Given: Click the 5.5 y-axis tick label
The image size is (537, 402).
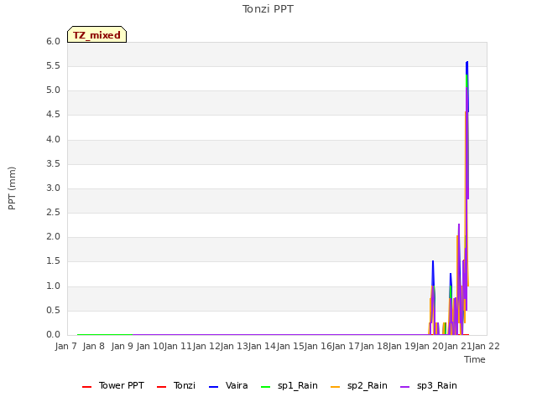Looking at the screenshot, I should pyautogui.click(x=53, y=66).
